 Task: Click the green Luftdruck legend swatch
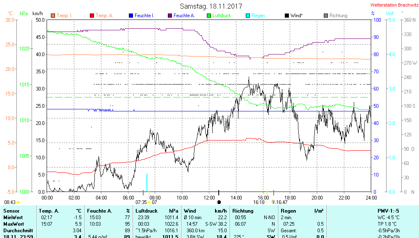pyautogui.click(x=209, y=16)
